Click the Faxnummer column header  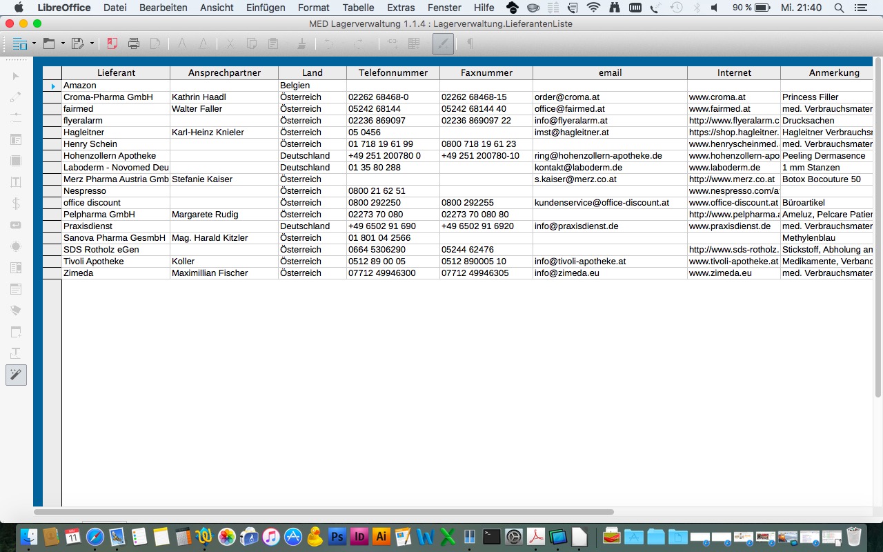(x=486, y=72)
